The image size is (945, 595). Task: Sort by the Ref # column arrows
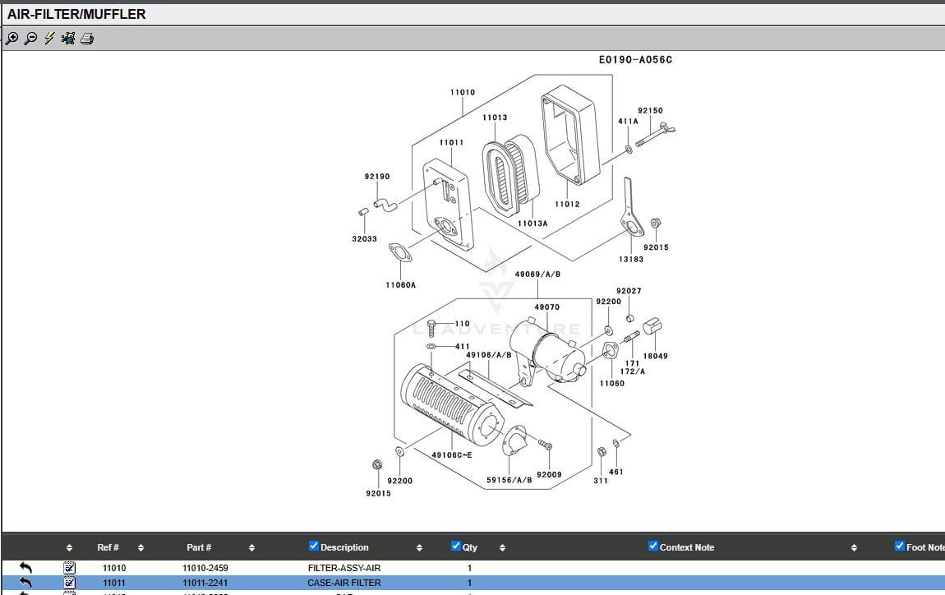pos(141,547)
